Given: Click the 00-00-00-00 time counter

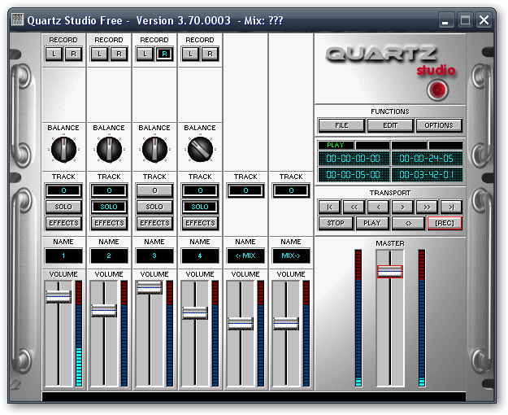Looking at the screenshot, I should pyautogui.click(x=354, y=159).
